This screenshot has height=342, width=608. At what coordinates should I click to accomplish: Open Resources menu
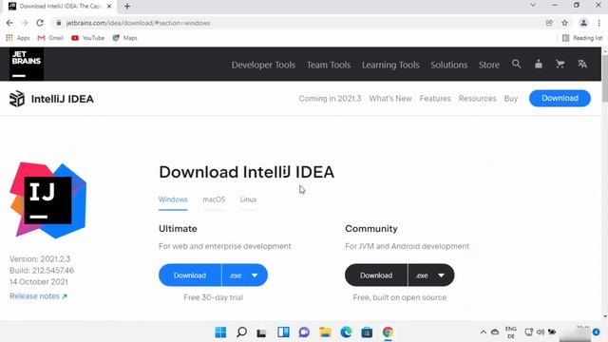click(477, 99)
